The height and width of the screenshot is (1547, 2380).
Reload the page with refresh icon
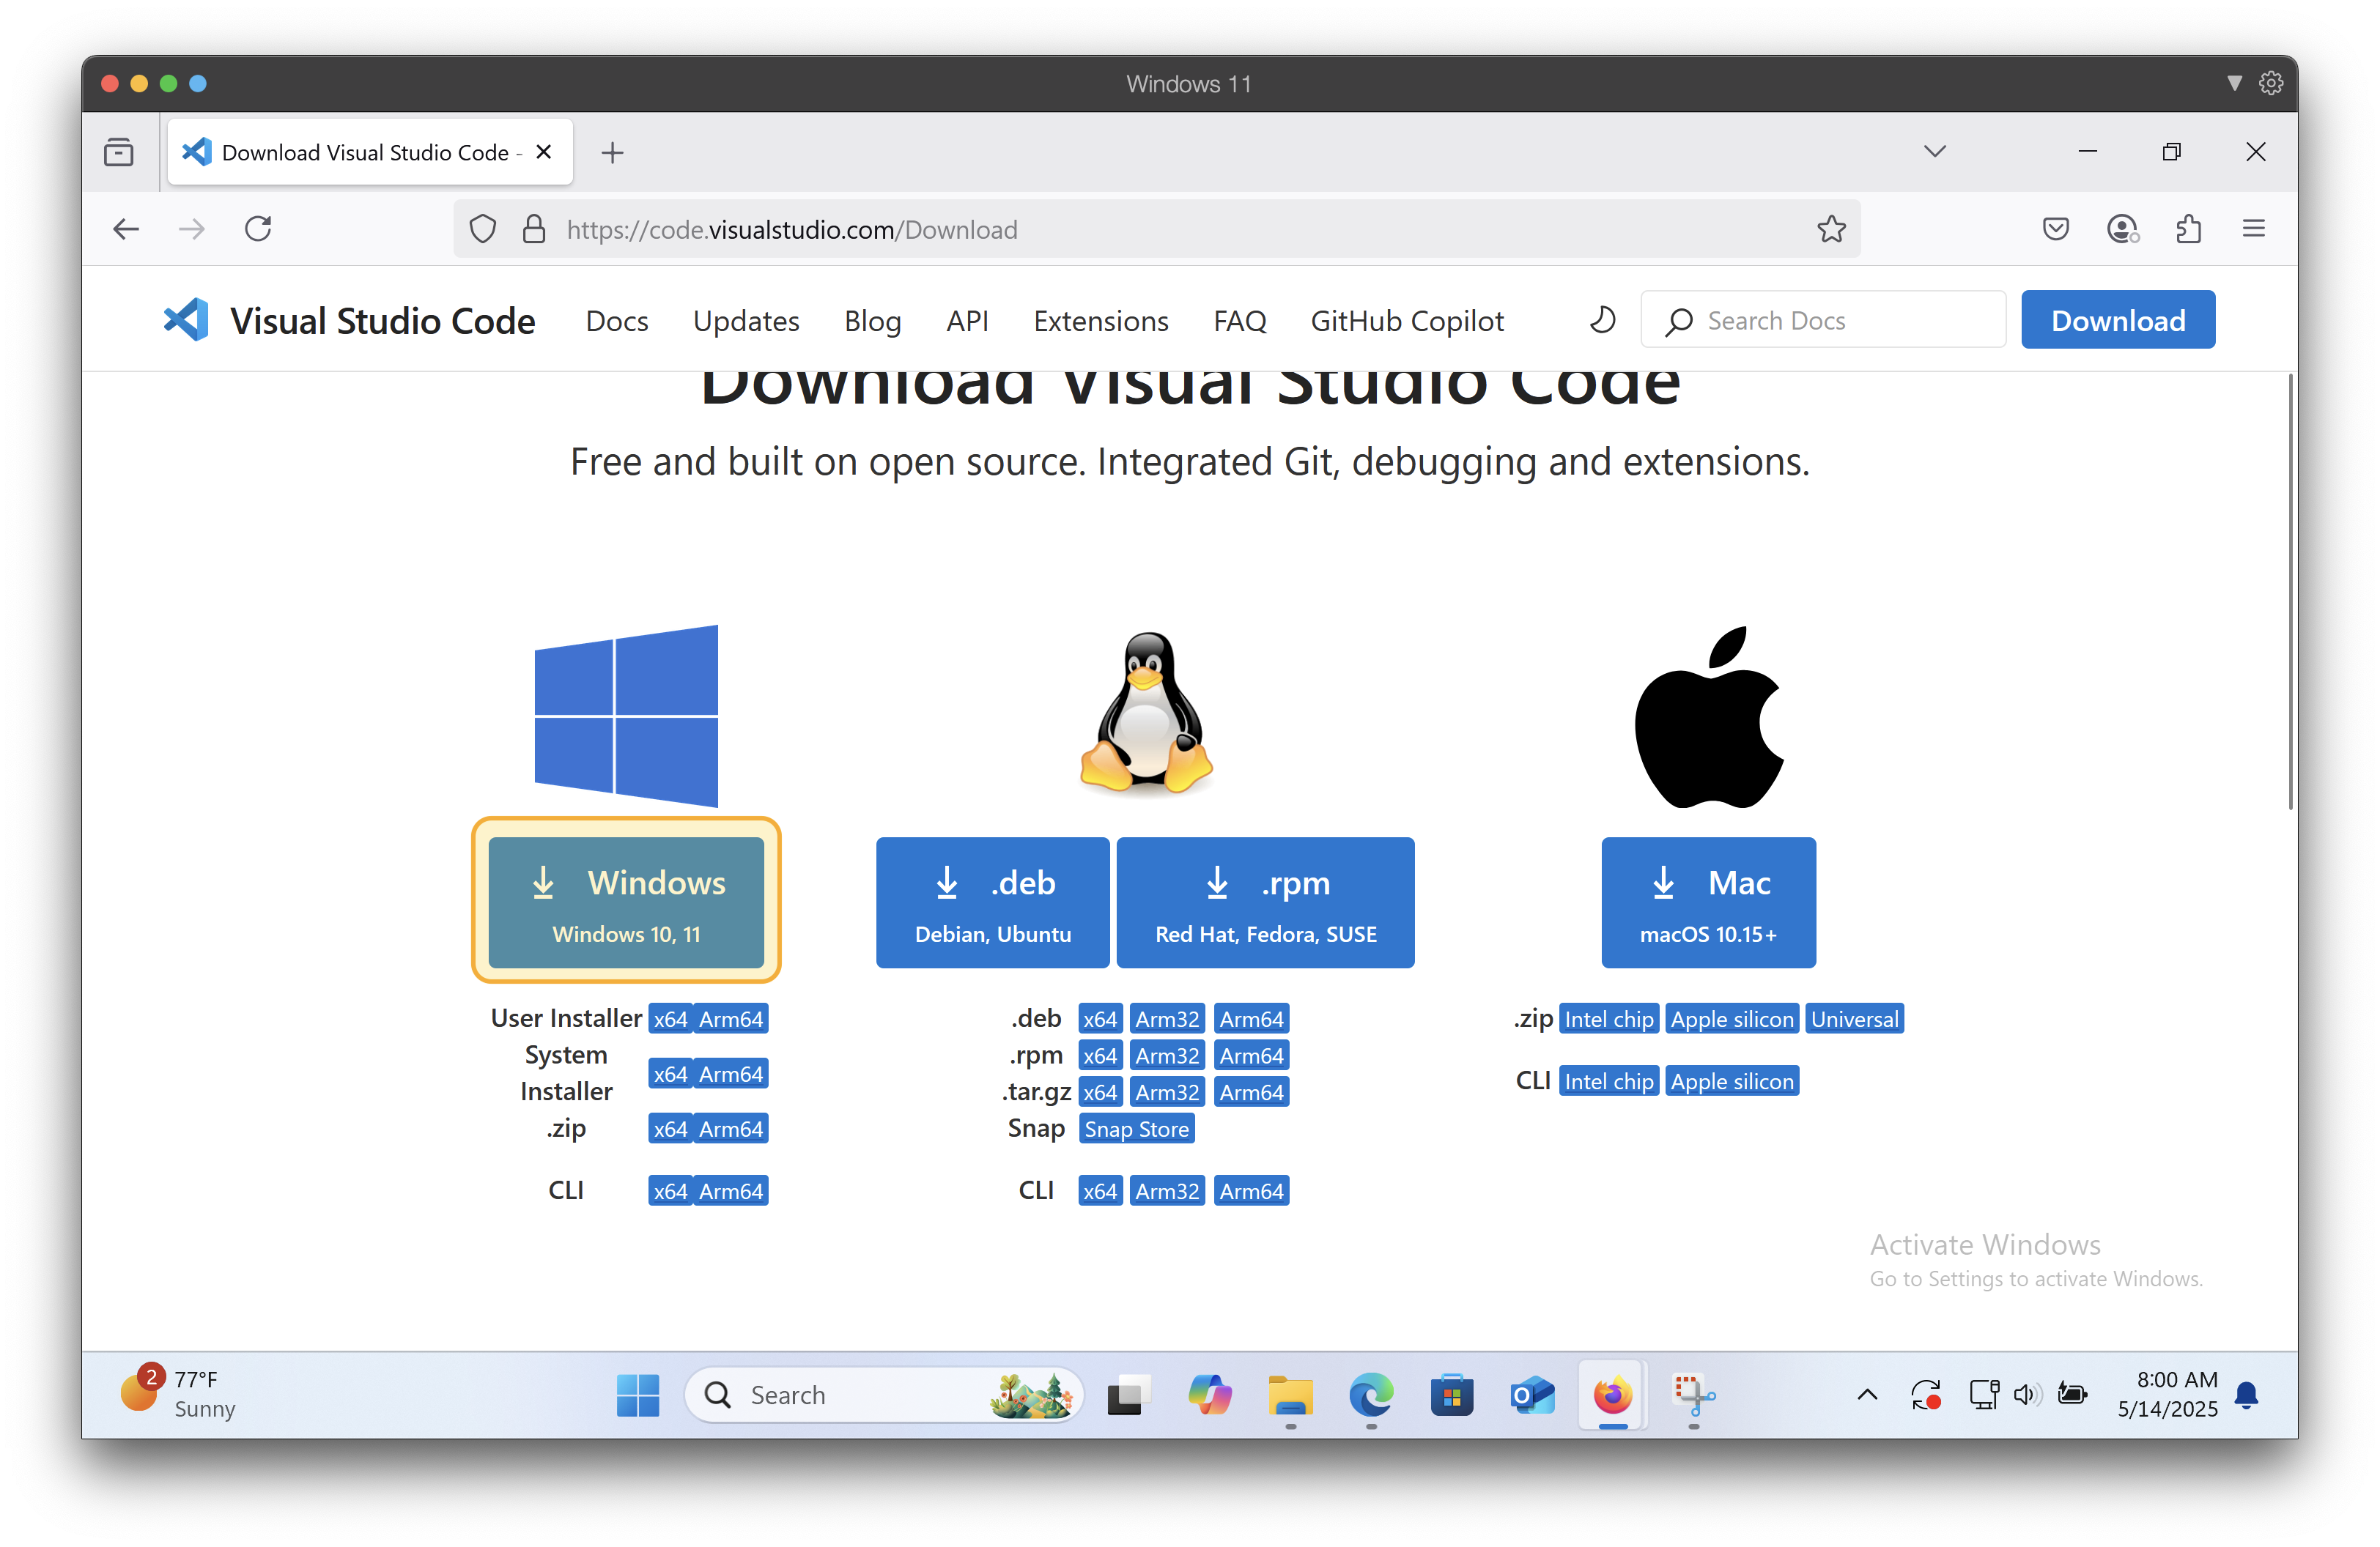pyautogui.click(x=258, y=229)
